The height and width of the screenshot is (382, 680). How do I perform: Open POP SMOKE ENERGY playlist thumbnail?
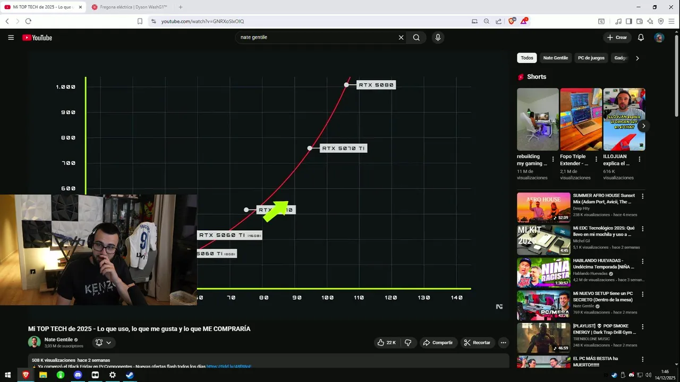click(x=543, y=338)
